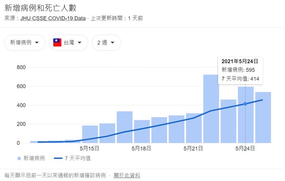Open the JHU CSSE COVID-19 Data link
The width and height of the screenshot is (285, 181).
tap(53, 18)
